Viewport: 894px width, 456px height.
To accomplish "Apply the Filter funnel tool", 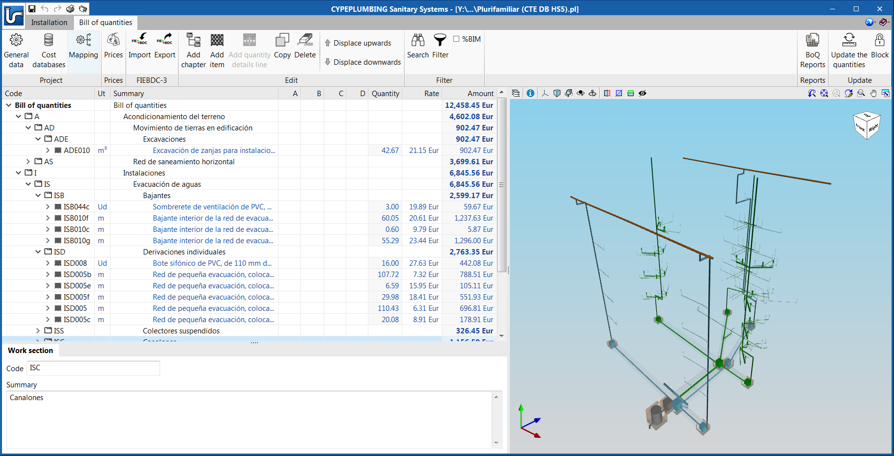I will [440, 47].
